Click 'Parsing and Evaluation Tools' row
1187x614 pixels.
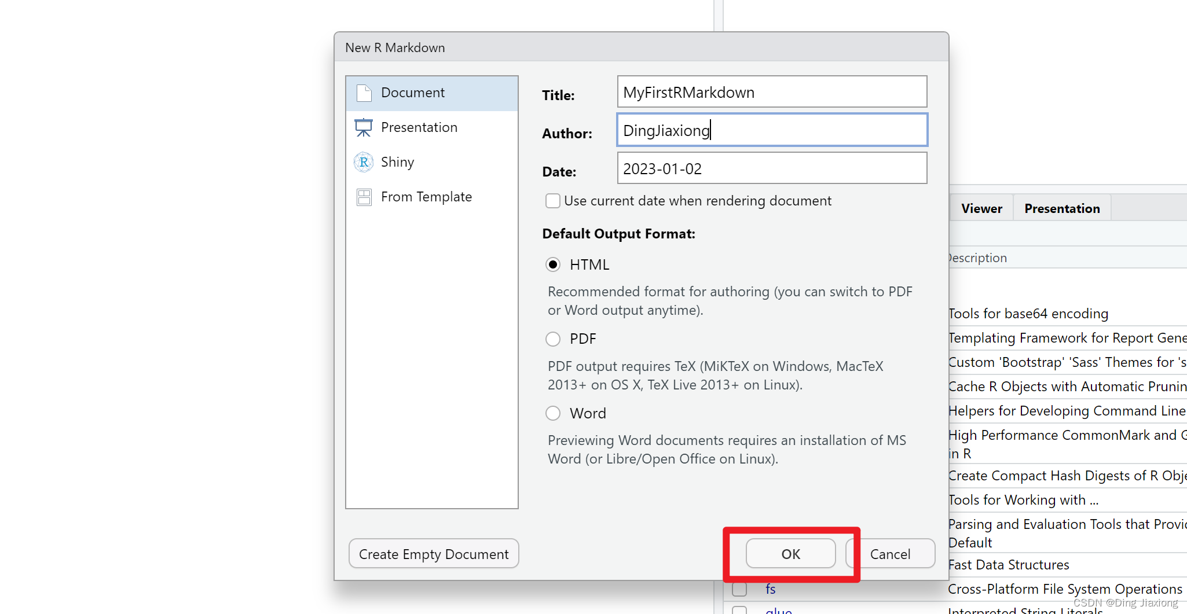tap(1068, 532)
